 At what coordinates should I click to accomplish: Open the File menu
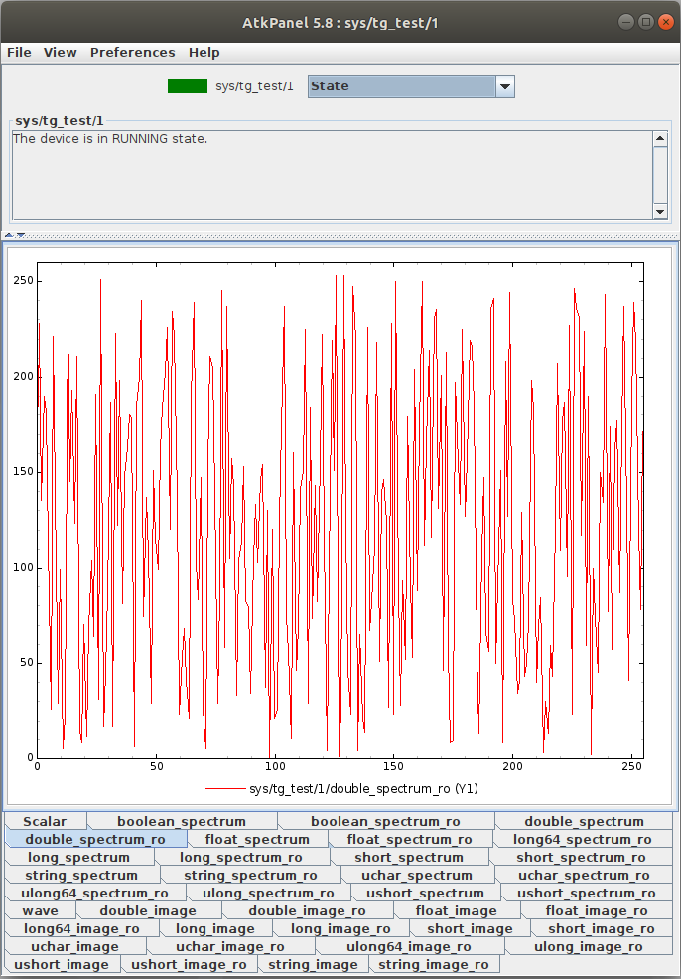[x=19, y=53]
